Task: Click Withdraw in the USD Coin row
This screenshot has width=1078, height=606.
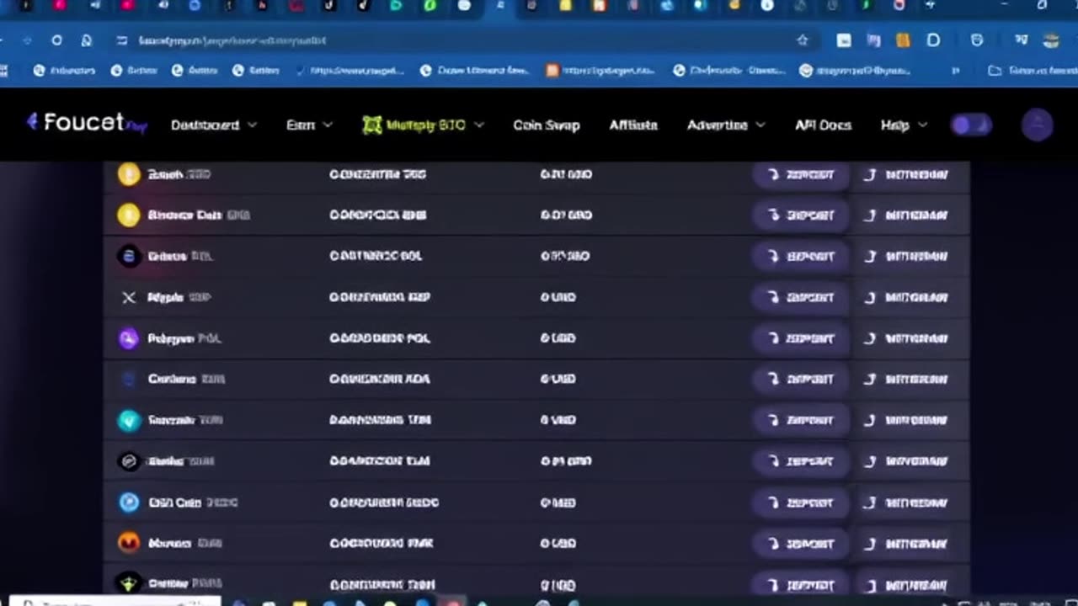Action: coord(906,502)
